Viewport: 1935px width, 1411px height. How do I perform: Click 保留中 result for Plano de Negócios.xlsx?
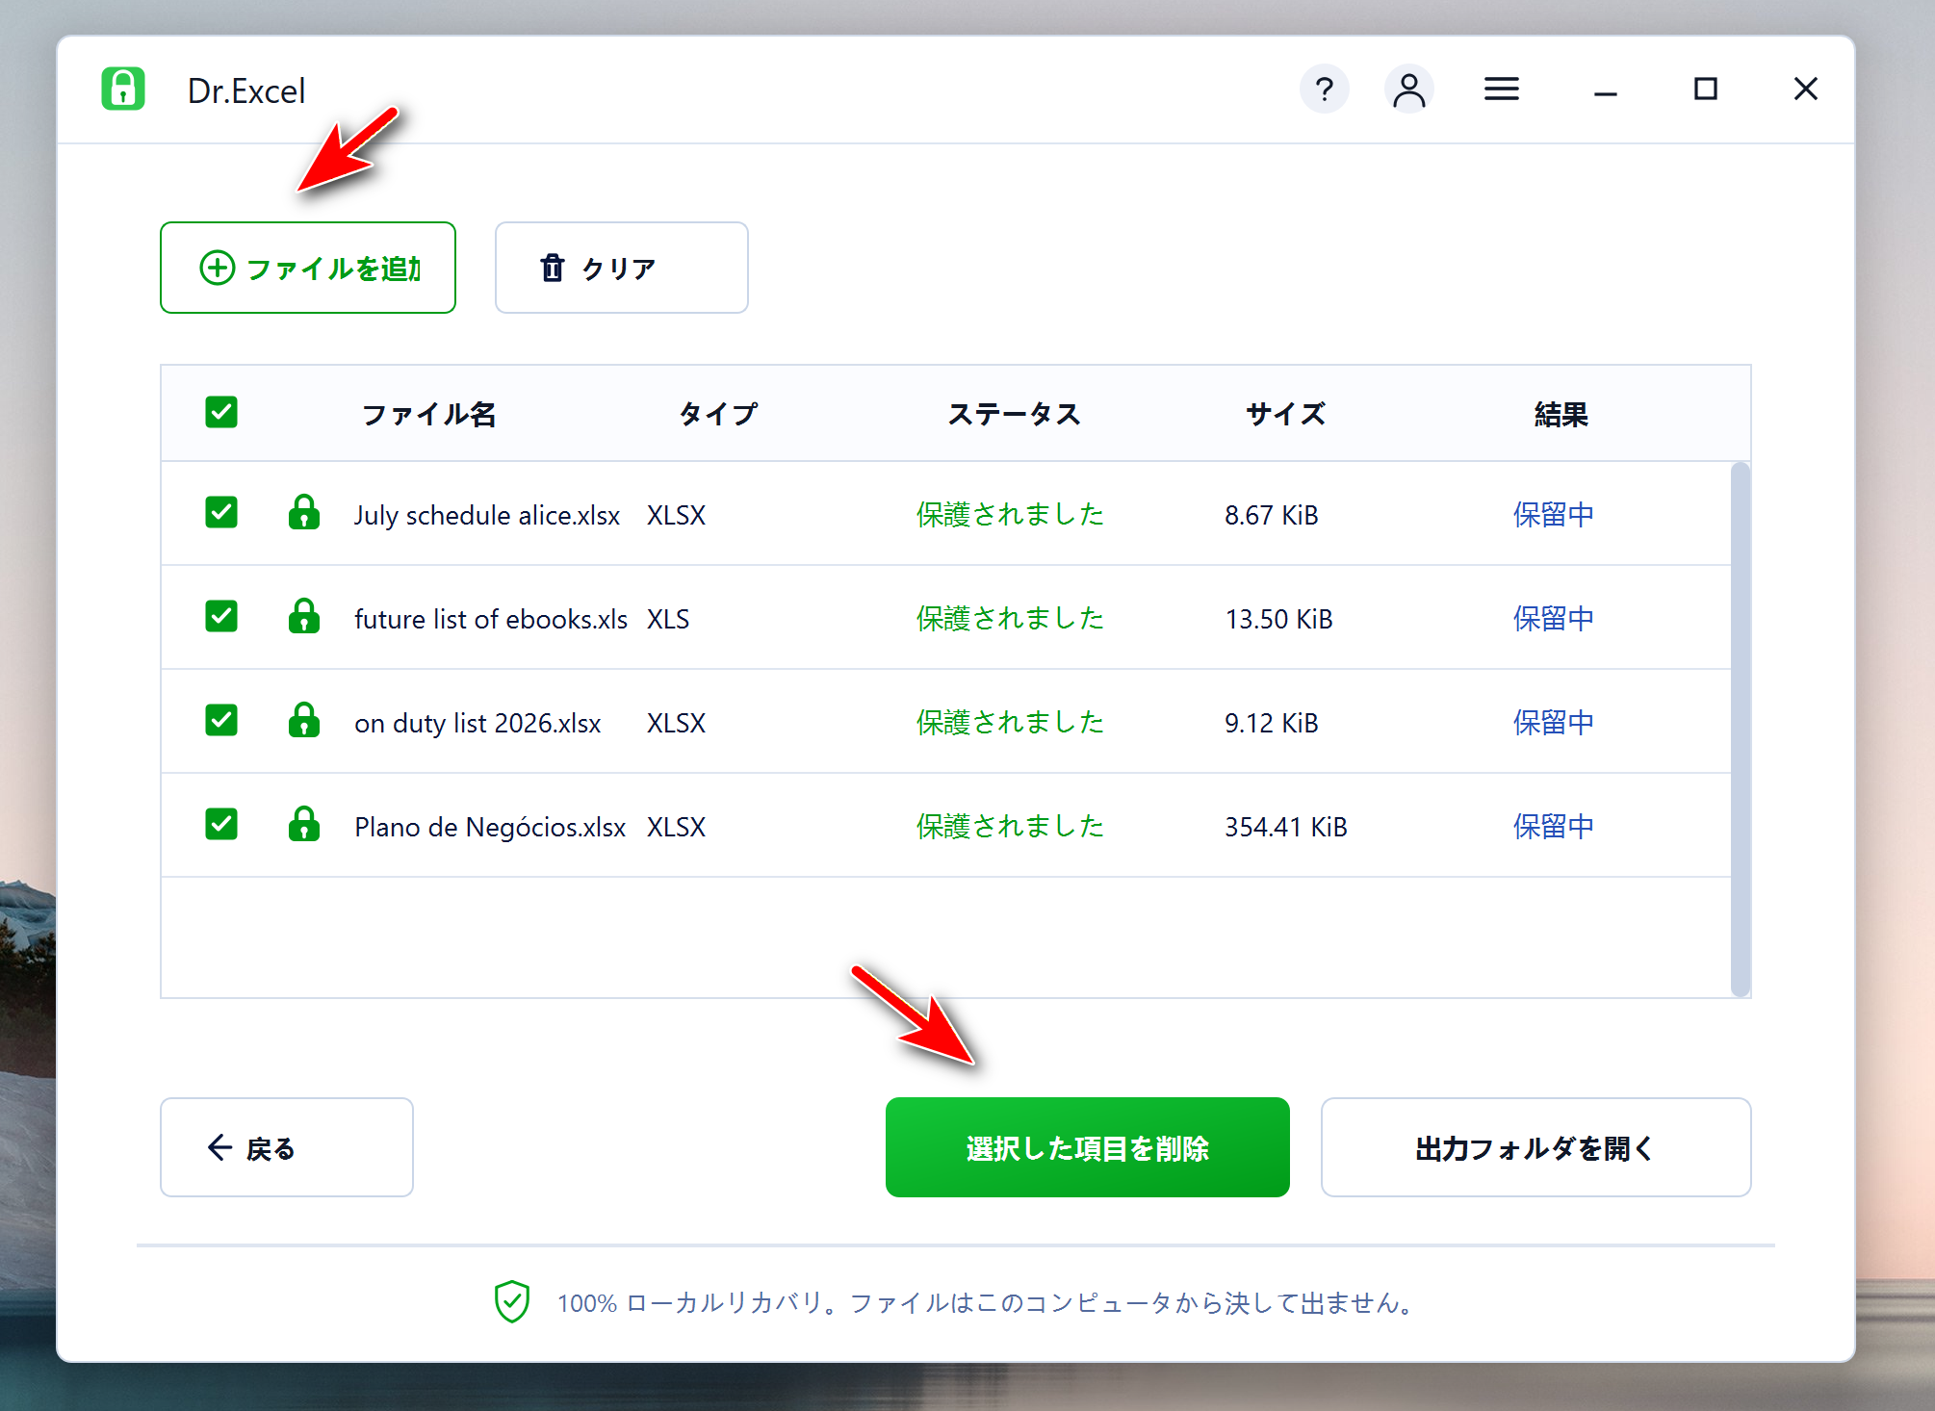point(1554,827)
